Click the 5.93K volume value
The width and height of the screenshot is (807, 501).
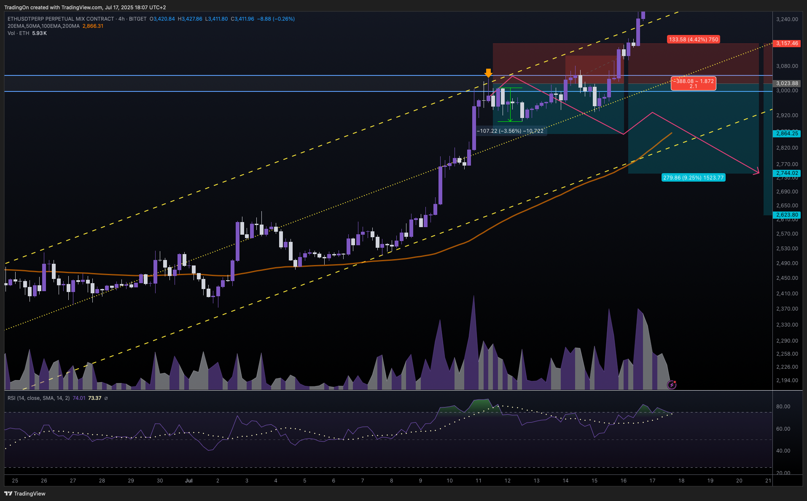(x=39, y=33)
